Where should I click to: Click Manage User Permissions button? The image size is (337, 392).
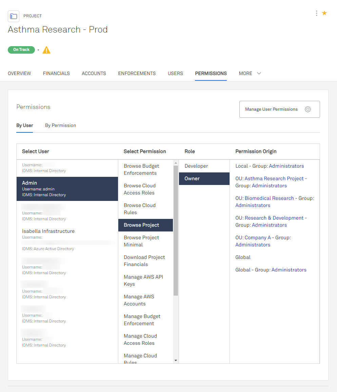[280, 109]
